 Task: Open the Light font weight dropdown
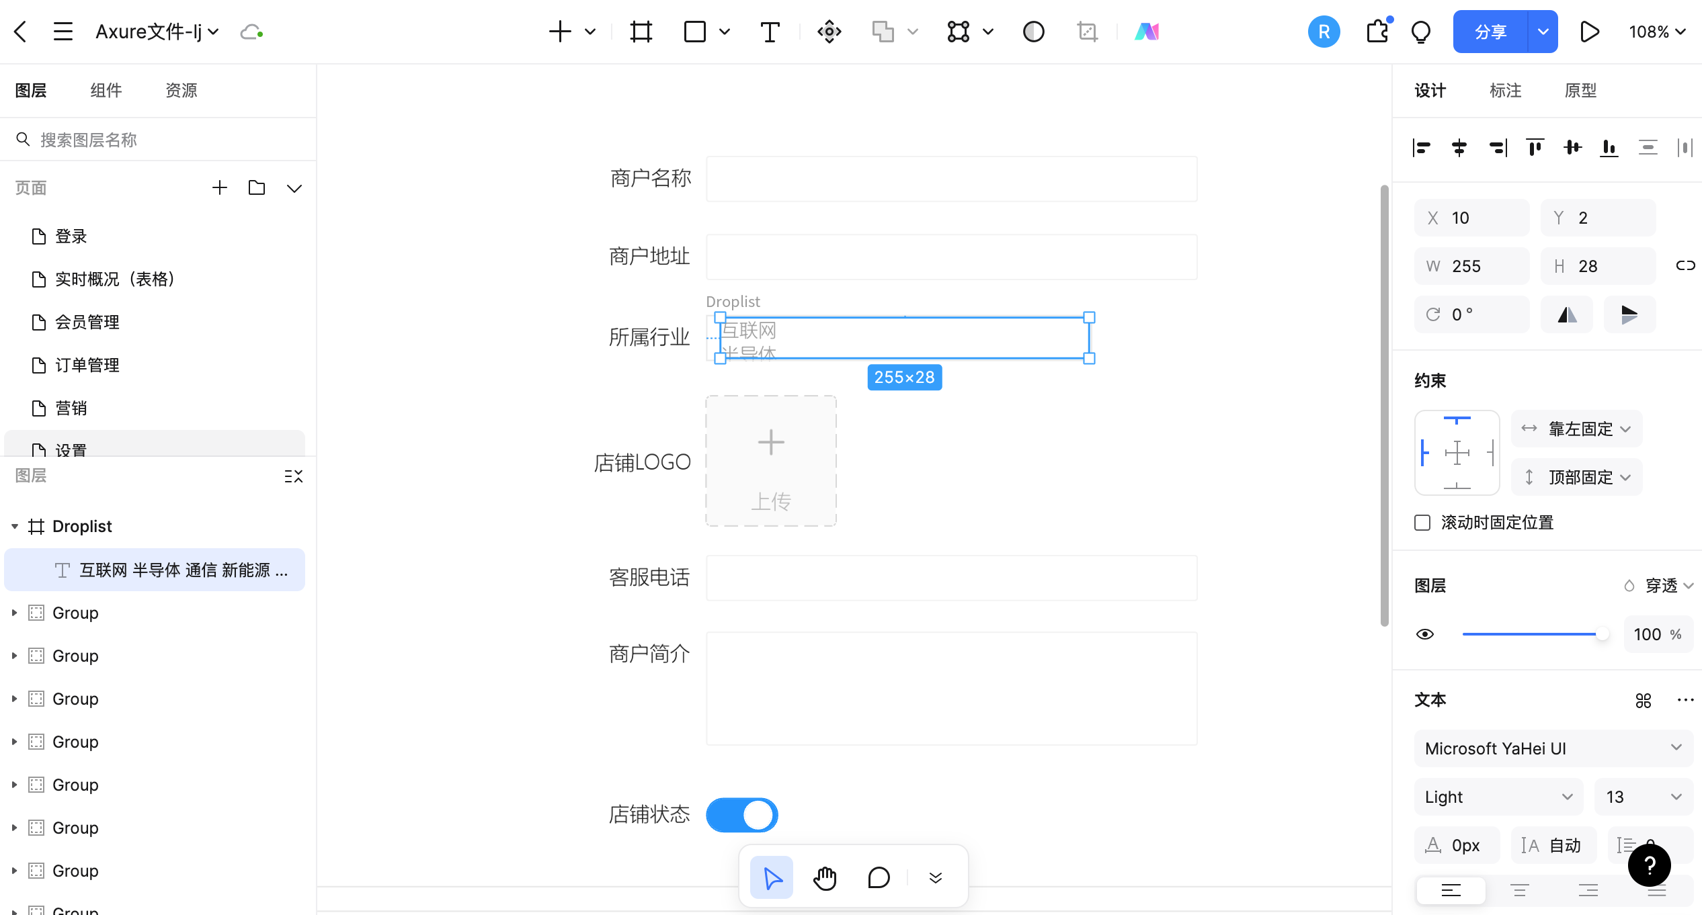[1498, 797]
